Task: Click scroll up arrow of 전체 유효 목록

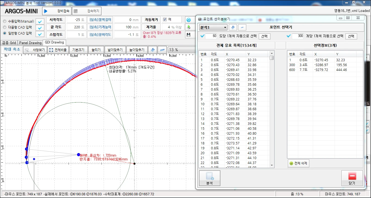Action: (272, 53)
